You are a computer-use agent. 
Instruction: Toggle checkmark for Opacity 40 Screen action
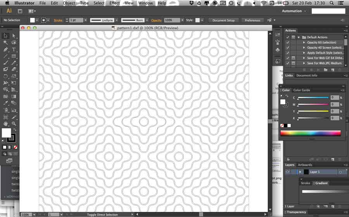pos(288,48)
